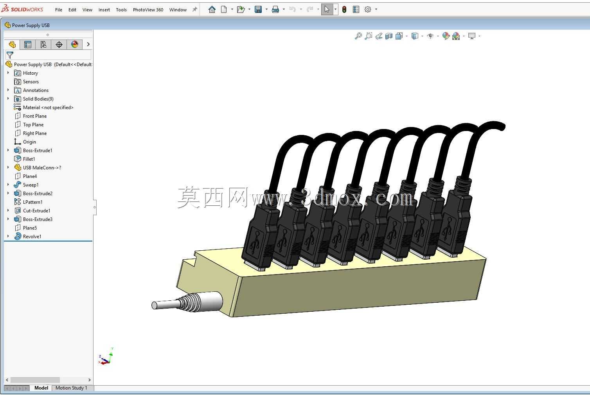Viewport: 590px width, 395px height.
Task: Click Edit Appearance color ball
Action: (x=446, y=36)
